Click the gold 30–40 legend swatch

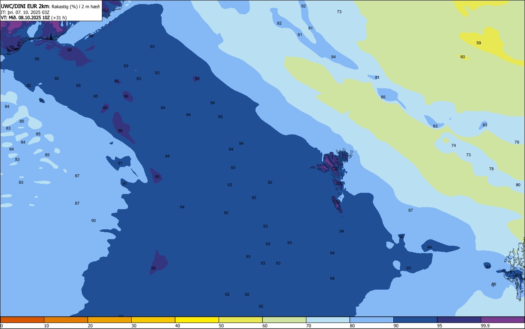tap(153, 320)
